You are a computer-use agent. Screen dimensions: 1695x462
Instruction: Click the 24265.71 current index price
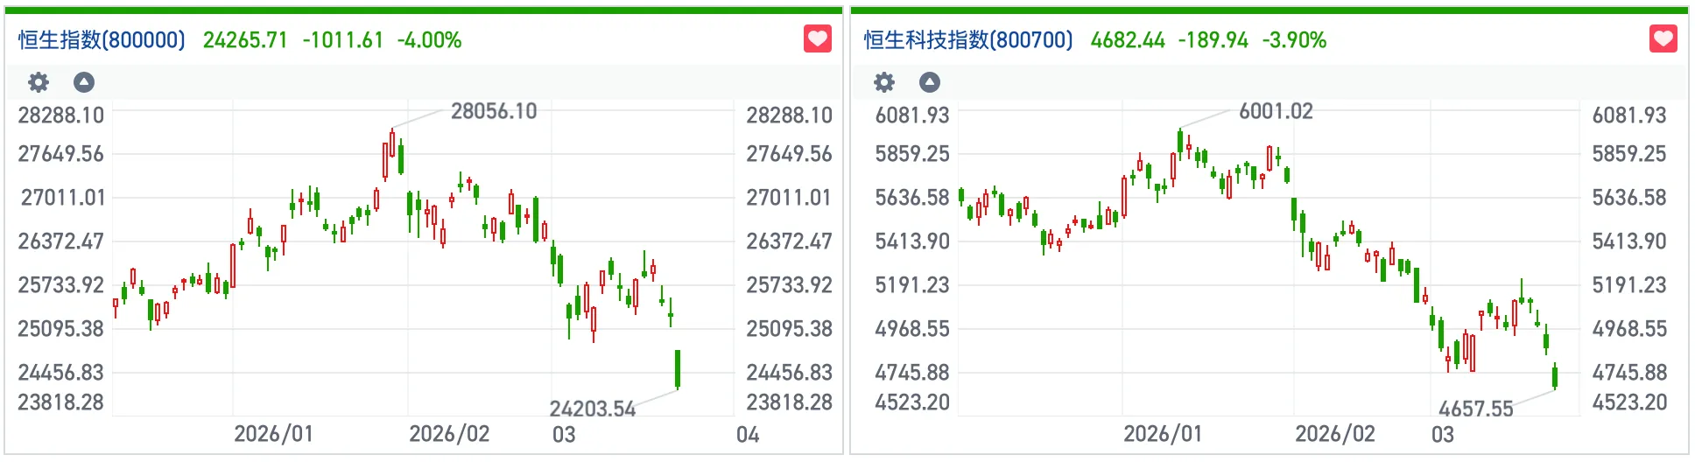point(245,40)
